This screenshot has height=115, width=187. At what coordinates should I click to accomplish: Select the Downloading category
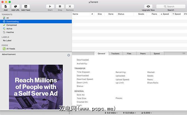pyautogui.click(x=36, y=21)
